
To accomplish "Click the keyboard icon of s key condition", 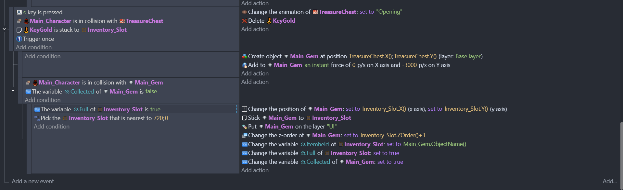I will (19, 12).
